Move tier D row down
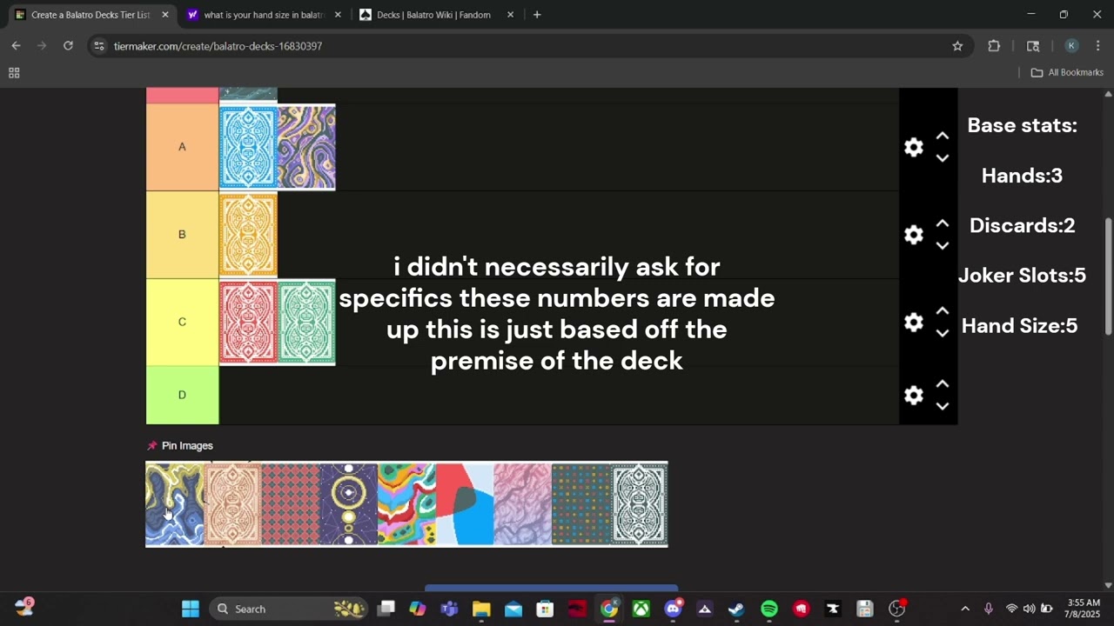Screen dimensions: 1114x626 pos(943,406)
